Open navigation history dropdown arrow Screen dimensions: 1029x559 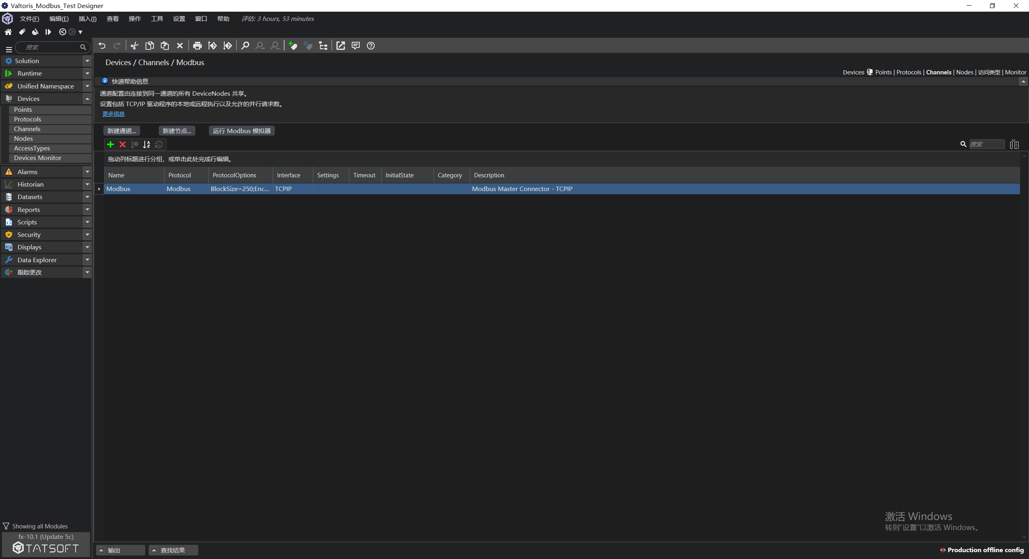pos(80,32)
